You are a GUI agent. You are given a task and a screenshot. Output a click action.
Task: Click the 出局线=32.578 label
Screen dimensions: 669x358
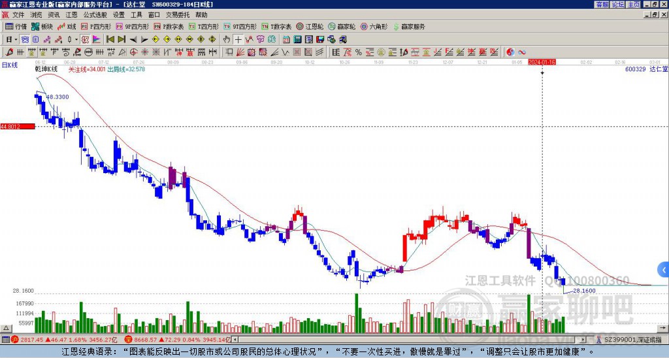(x=126, y=69)
